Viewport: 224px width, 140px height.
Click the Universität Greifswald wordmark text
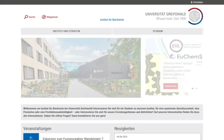pos(165,14)
